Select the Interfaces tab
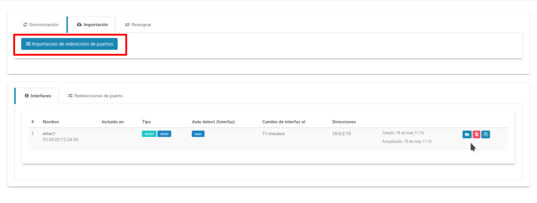The image size is (537, 203). click(37, 96)
